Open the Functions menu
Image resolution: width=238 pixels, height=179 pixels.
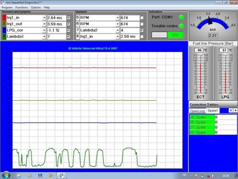(x=21, y=8)
